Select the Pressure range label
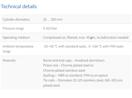 [x=13, y=28]
